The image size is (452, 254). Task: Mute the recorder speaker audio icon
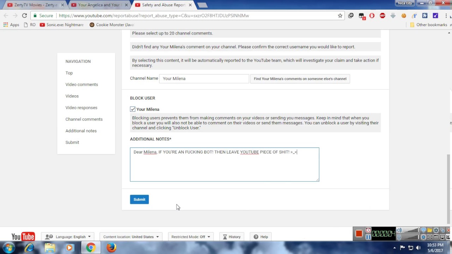(399, 230)
